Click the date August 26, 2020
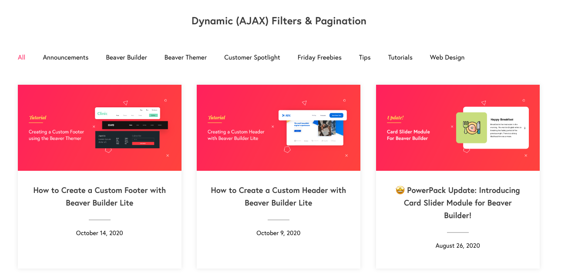This screenshot has width=568, height=279. 458,246
